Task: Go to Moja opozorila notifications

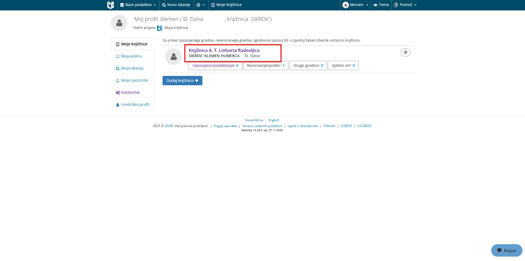Action: pyautogui.click(x=134, y=80)
